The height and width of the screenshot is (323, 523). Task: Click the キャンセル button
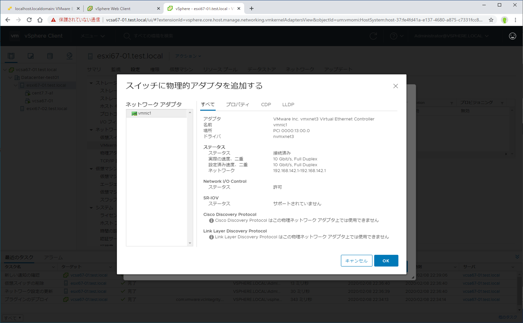point(357,261)
